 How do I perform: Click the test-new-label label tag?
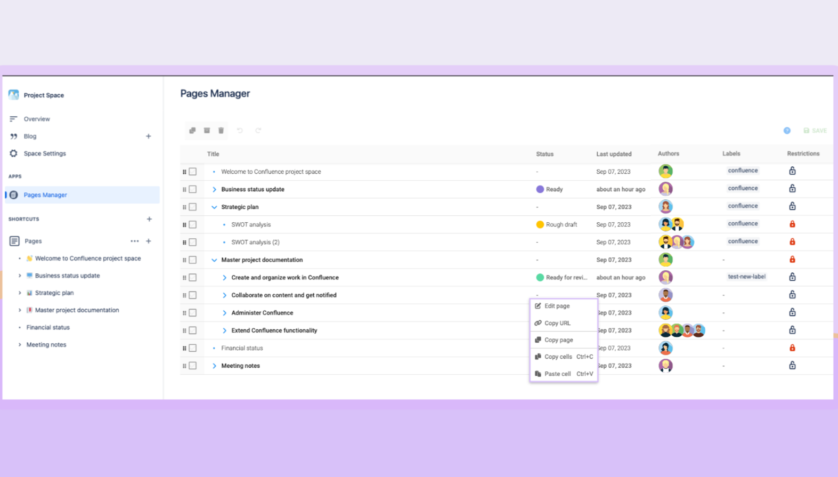click(x=746, y=277)
